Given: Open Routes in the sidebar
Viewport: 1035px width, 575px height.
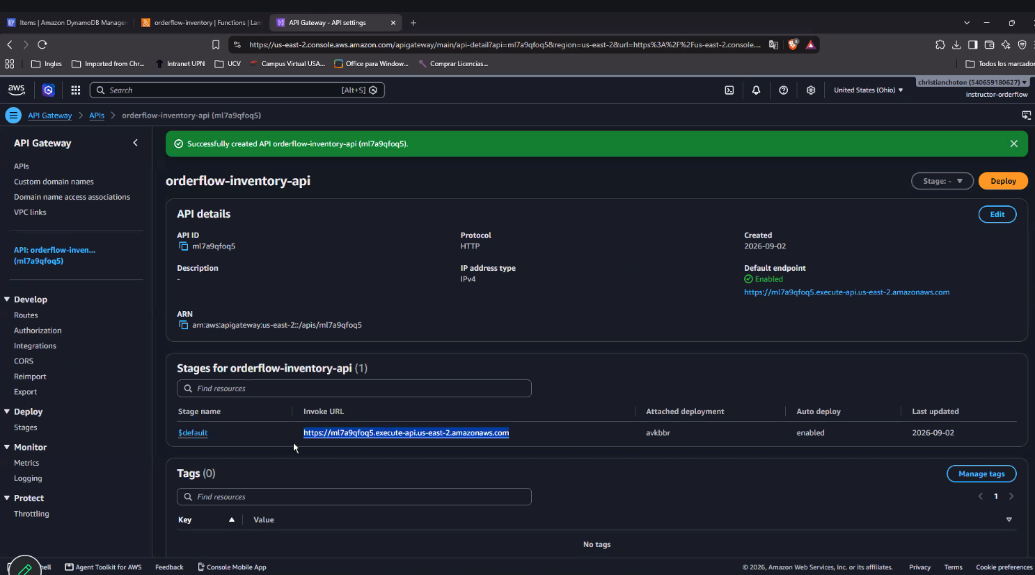Looking at the screenshot, I should tap(26, 315).
